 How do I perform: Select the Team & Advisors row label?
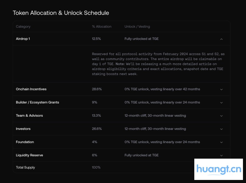(x=29, y=116)
